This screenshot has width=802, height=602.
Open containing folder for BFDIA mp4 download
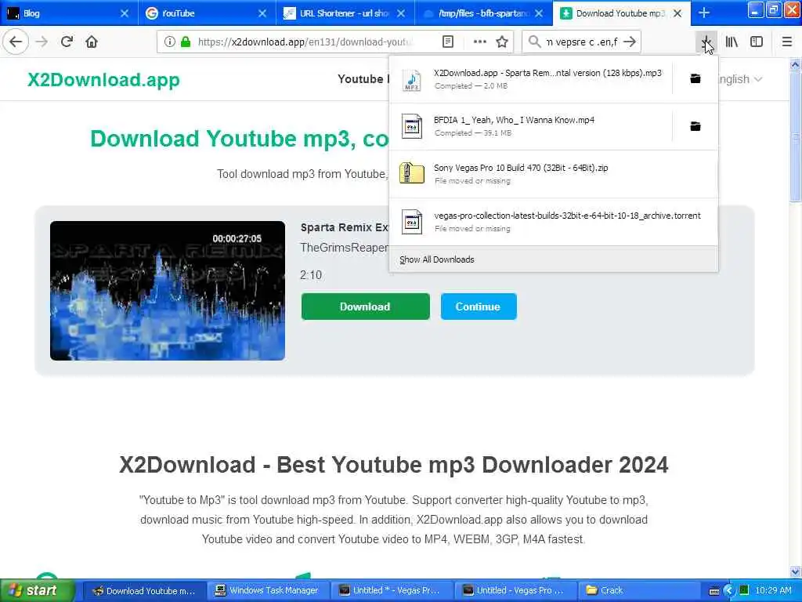695,126
